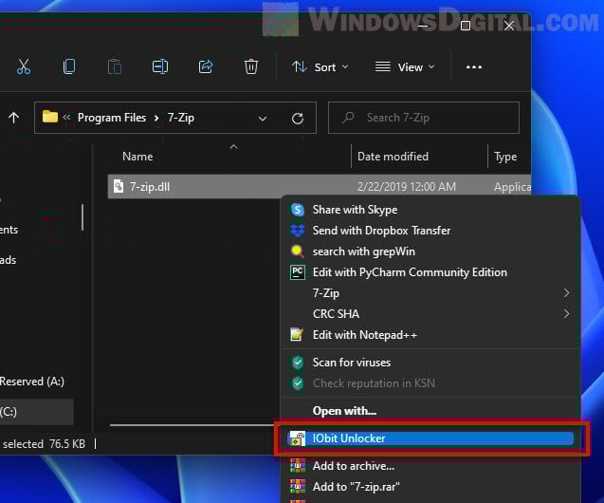Click the Paste clipboard icon

pos(115,66)
